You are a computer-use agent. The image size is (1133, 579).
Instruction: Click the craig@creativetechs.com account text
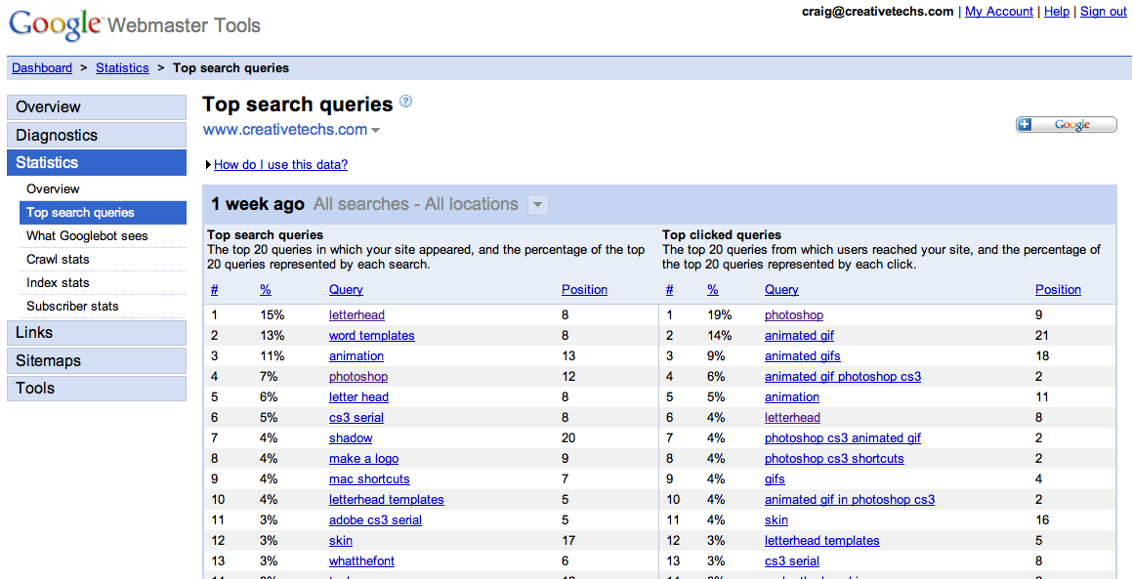tap(877, 12)
